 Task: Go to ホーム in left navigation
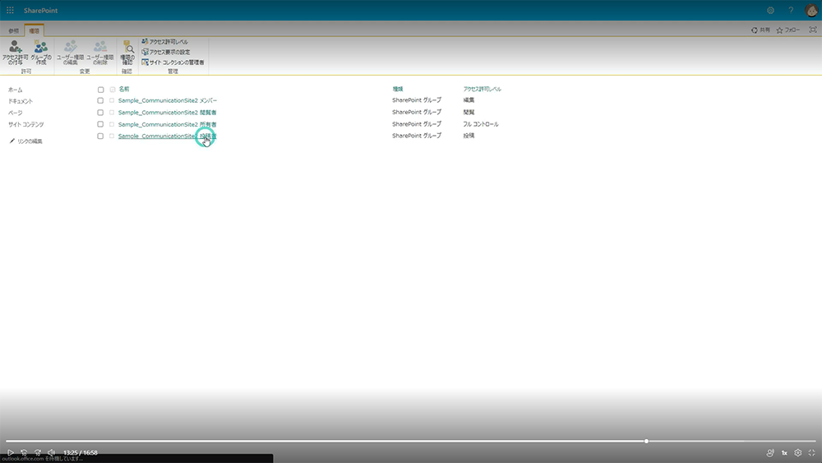(15, 90)
